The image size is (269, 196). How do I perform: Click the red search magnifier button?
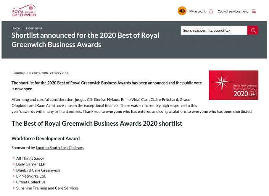pos(253,30)
